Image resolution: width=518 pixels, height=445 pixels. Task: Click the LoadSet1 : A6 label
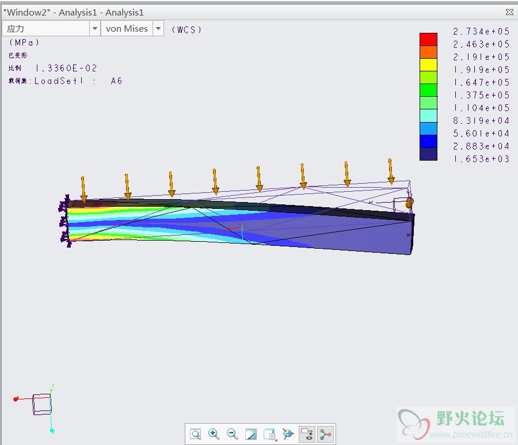pyautogui.click(x=78, y=81)
